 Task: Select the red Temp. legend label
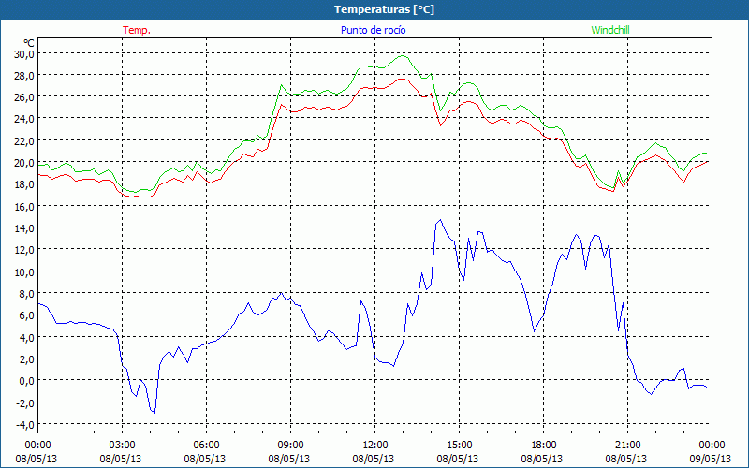tap(137, 30)
